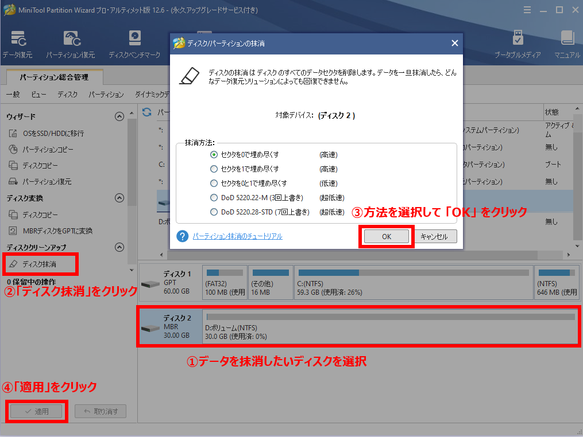Viewport: 583px width, 437px height.
Task: Click the ディスク 1 drive icon
Action: [150, 284]
